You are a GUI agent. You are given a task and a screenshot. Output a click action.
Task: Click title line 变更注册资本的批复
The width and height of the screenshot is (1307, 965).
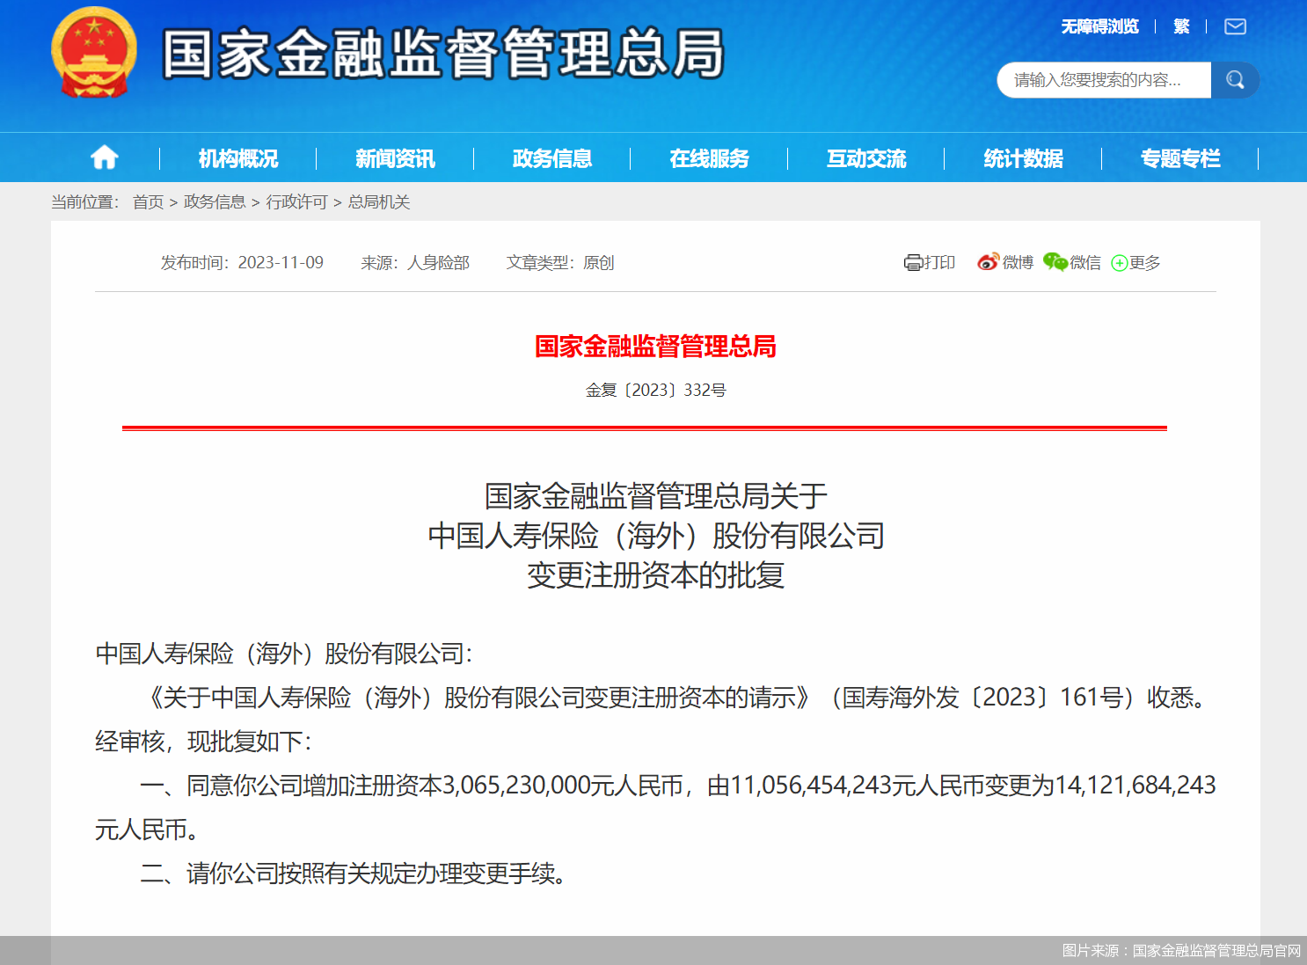tap(656, 575)
